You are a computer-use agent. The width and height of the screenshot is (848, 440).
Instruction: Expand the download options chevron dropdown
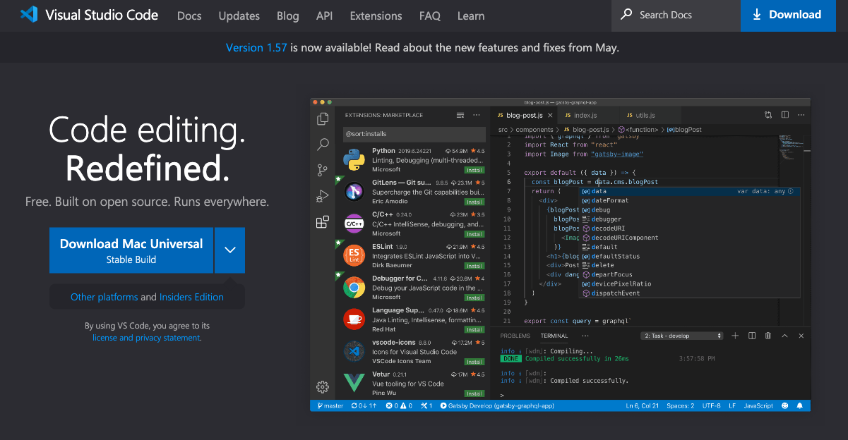(x=229, y=250)
